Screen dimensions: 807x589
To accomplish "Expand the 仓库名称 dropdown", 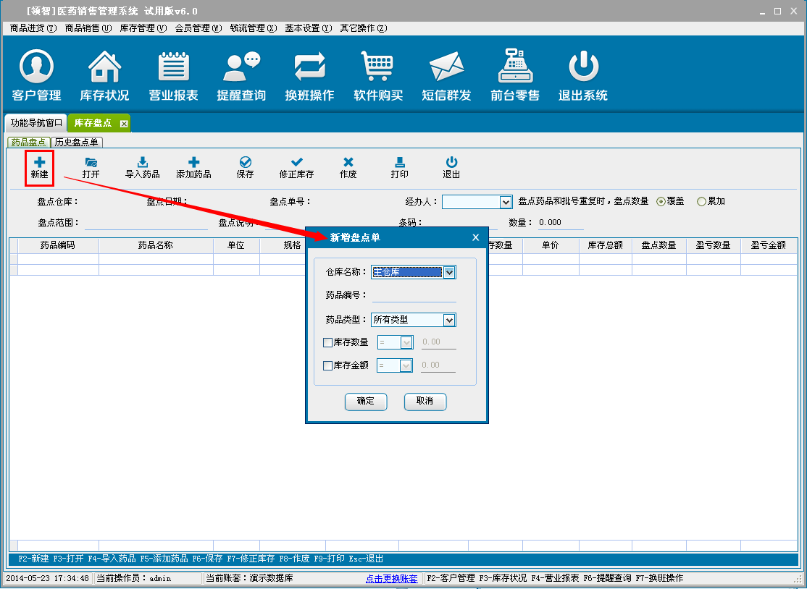I will pyautogui.click(x=449, y=273).
